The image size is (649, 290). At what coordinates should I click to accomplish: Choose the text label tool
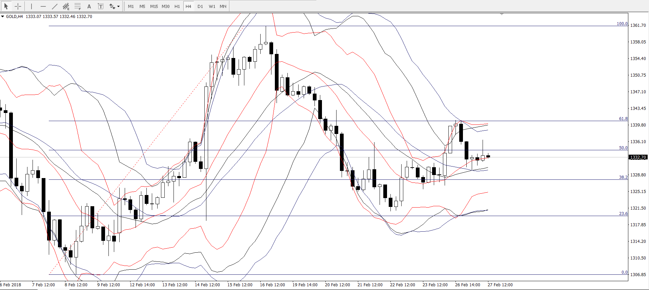click(101, 6)
